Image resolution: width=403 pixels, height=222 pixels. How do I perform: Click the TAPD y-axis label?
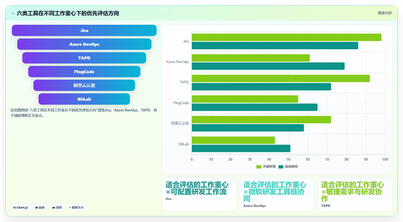[184, 82]
